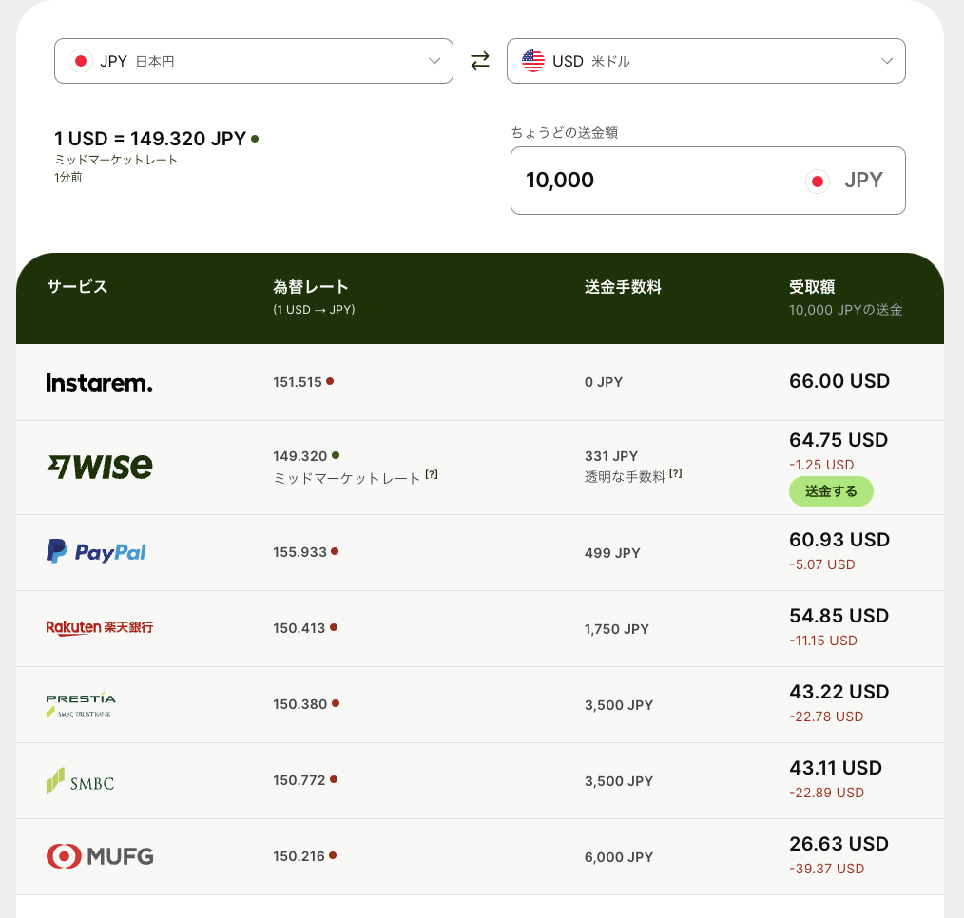This screenshot has height=918, width=964.
Task: Click the SMBC logo
Action: [x=81, y=780]
